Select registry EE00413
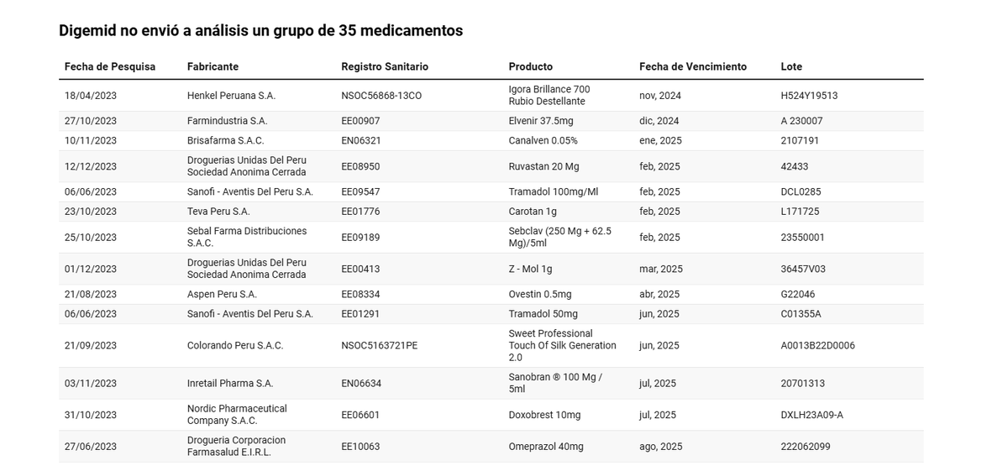The image size is (1008, 466). 360,269
